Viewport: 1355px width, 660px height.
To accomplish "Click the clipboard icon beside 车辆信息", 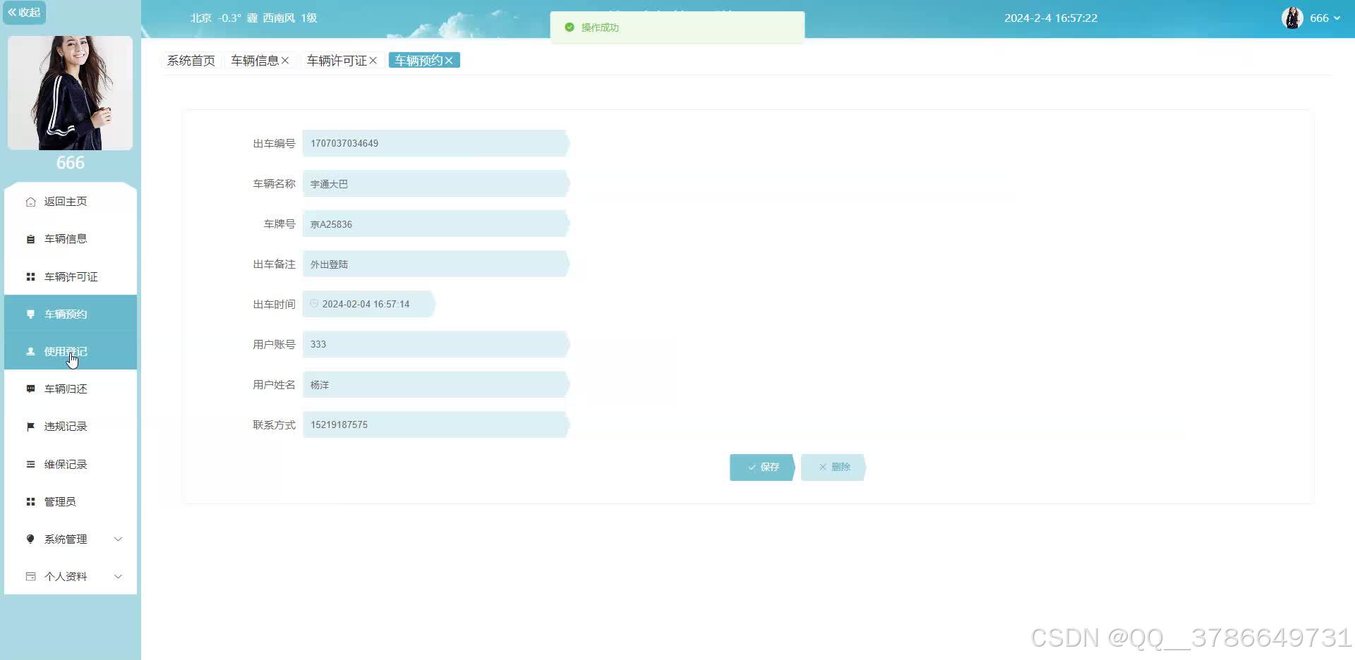I will click(30, 239).
